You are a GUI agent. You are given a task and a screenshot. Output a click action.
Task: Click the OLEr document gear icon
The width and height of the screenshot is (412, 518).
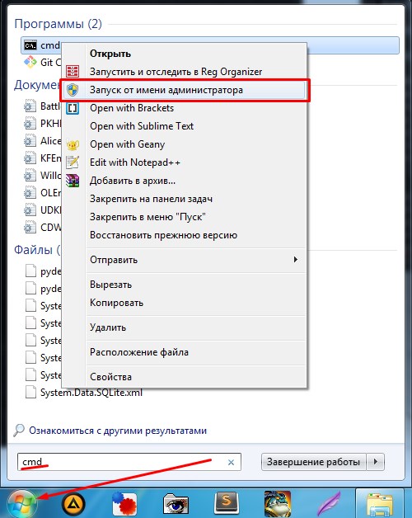[x=30, y=193]
